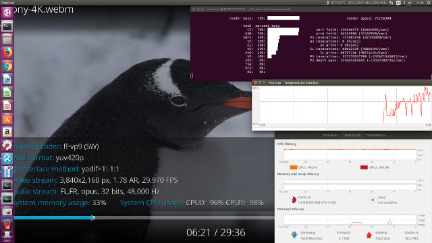
Task: Open the Amazon launcher icon
Action: coord(7,132)
